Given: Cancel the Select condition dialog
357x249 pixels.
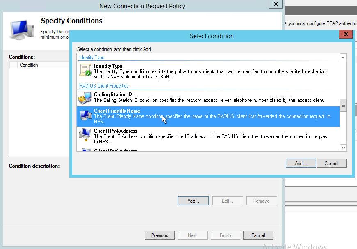Looking at the screenshot, I should (x=332, y=163).
